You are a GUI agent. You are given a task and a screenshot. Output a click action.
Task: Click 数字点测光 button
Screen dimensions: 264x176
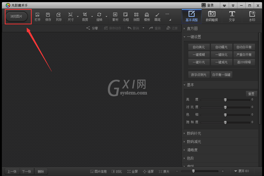pos(199,75)
